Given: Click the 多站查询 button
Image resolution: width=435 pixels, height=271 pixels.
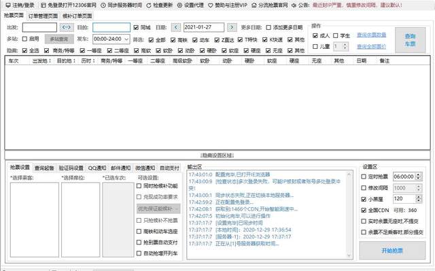Looking at the screenshot, I should (59, 39).
